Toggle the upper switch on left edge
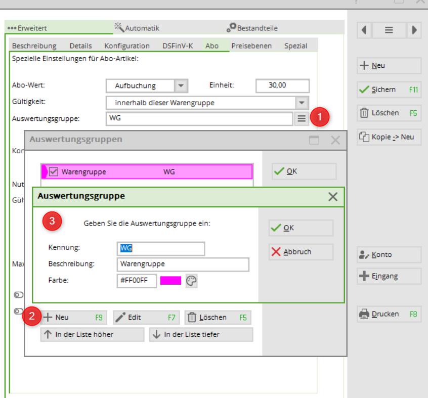Viewport: 428px width, 398px height. point(19,294)
